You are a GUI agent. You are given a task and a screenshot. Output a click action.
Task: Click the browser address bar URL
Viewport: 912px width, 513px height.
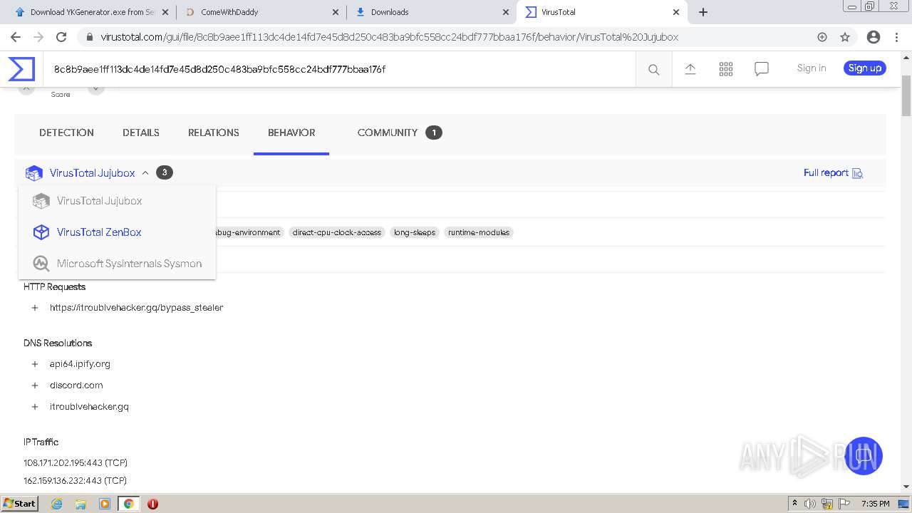[390, 37]
